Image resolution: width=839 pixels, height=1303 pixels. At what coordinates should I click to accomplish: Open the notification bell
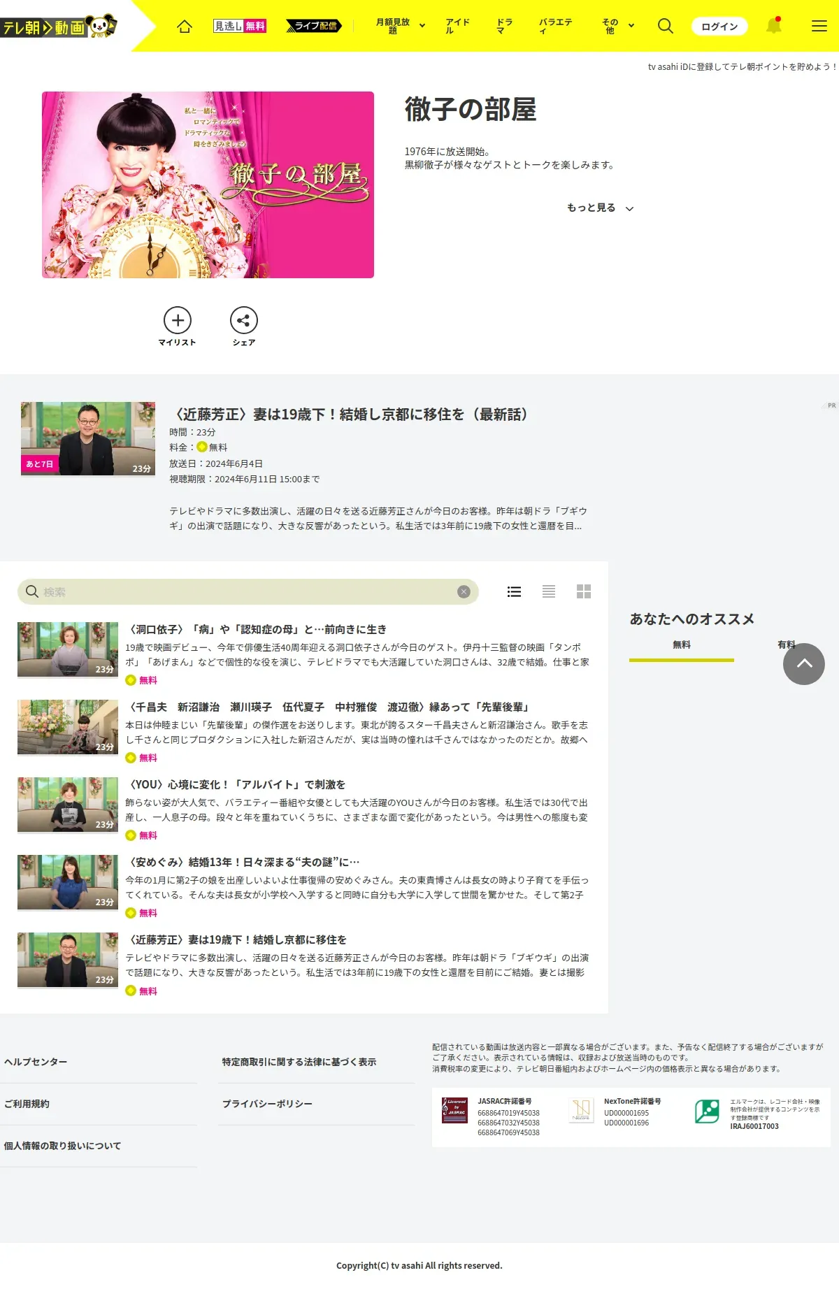pyautogui.click(x=773, y=26)
